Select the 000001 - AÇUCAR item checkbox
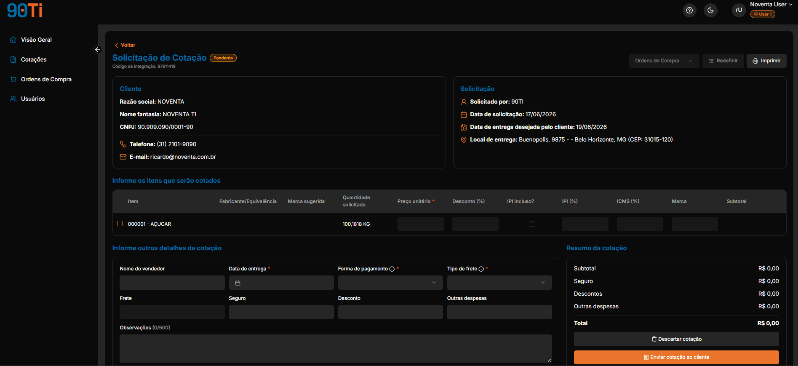Viewport: 798px width, 366px height. point(120,224)
